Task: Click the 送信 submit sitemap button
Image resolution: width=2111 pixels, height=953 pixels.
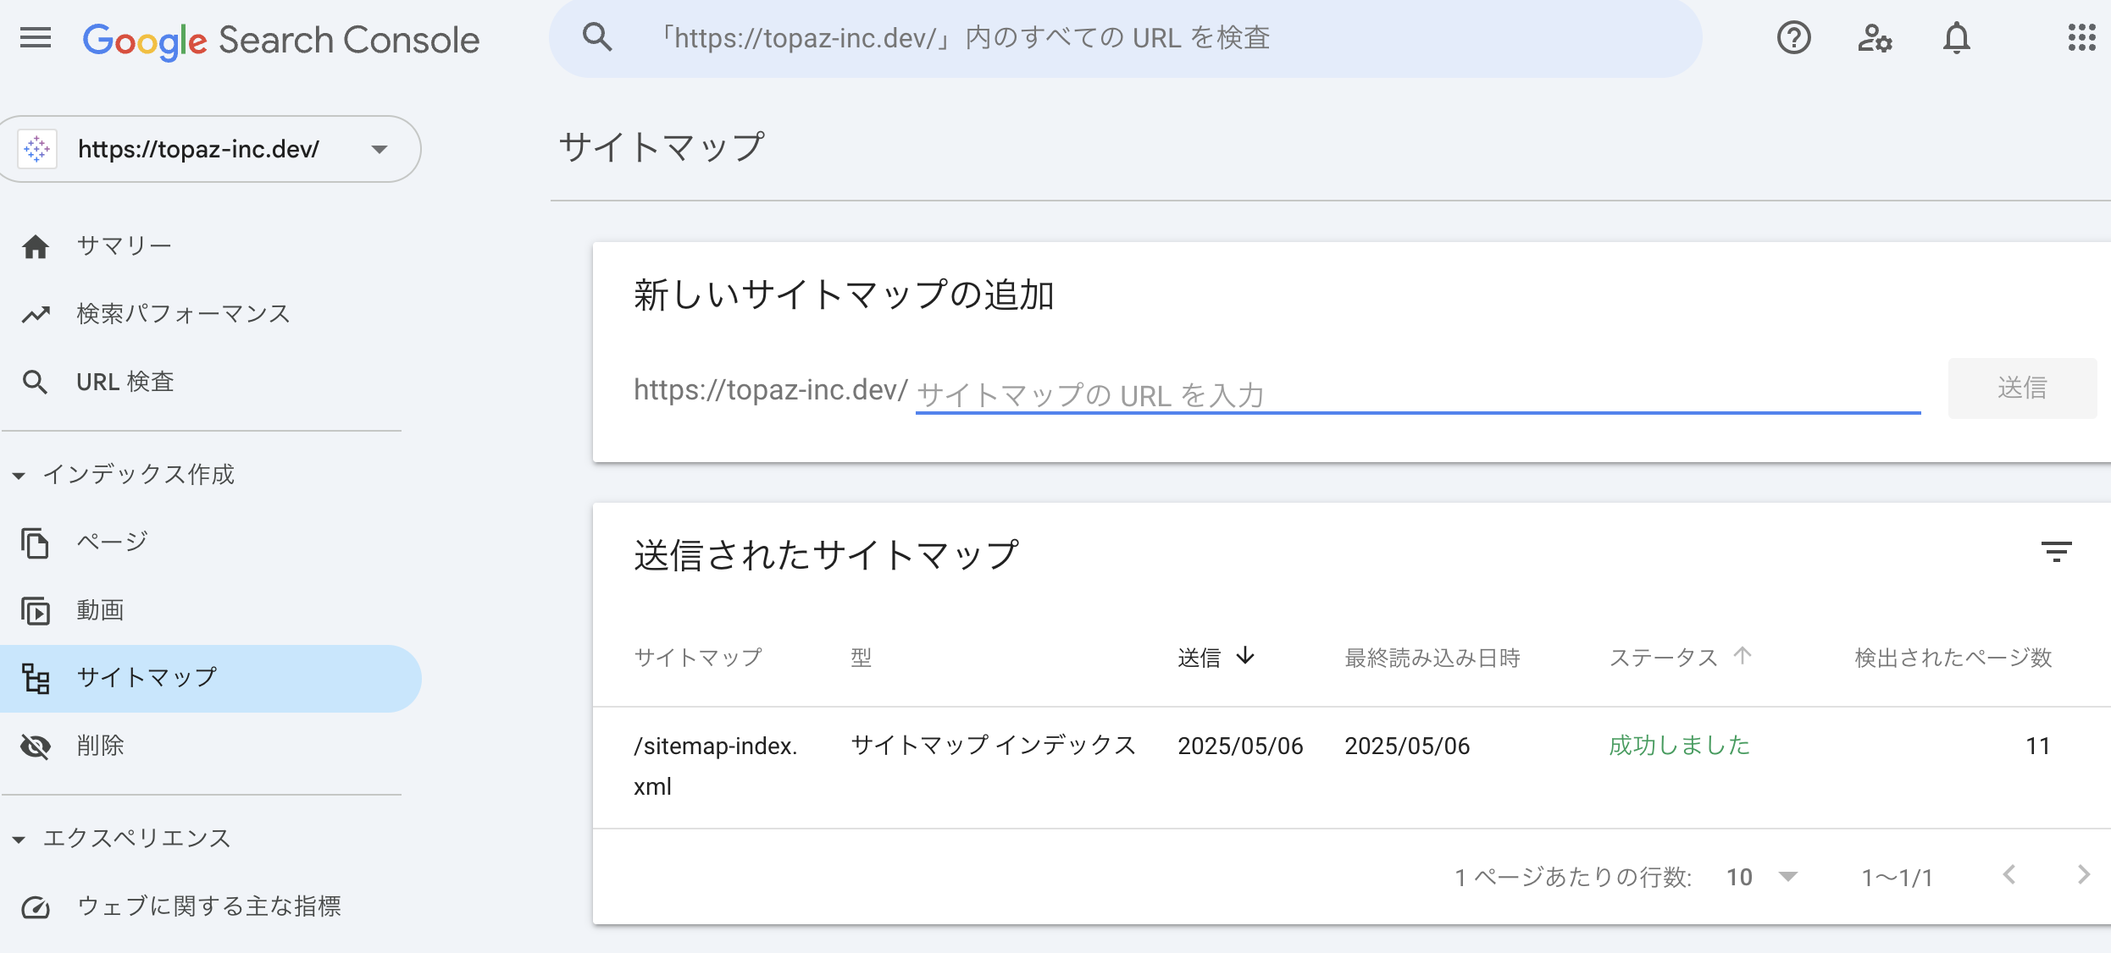Action: (x=2022, y=388)
